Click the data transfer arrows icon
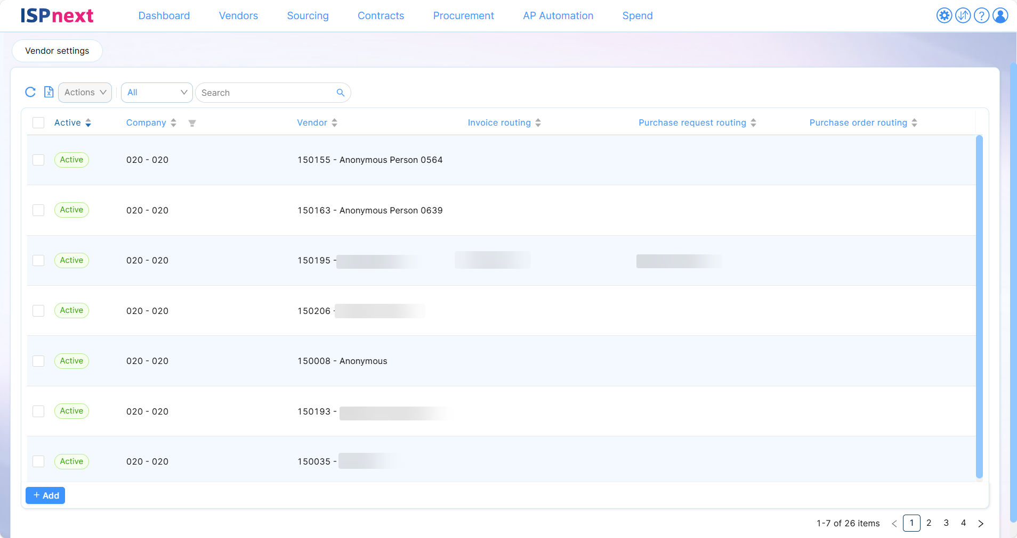This screenshot has height=538, width=1017. pos(963,15)
